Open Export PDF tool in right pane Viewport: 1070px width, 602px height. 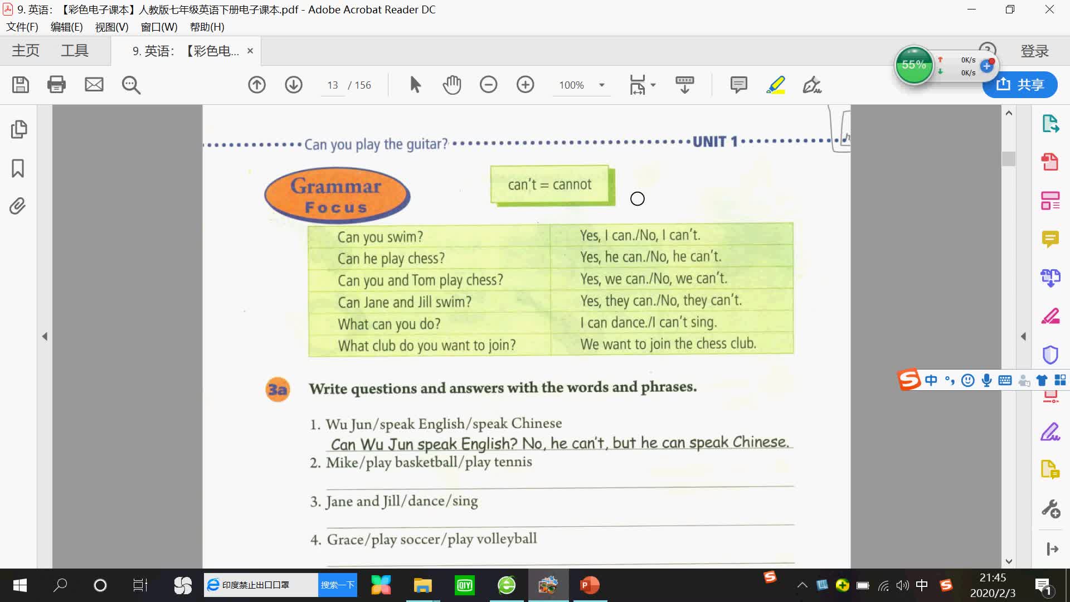1050,124
